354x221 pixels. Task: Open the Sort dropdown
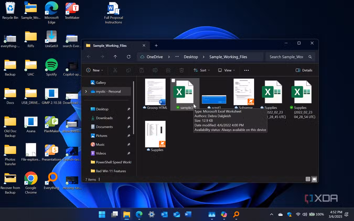[x=201, y=70]
